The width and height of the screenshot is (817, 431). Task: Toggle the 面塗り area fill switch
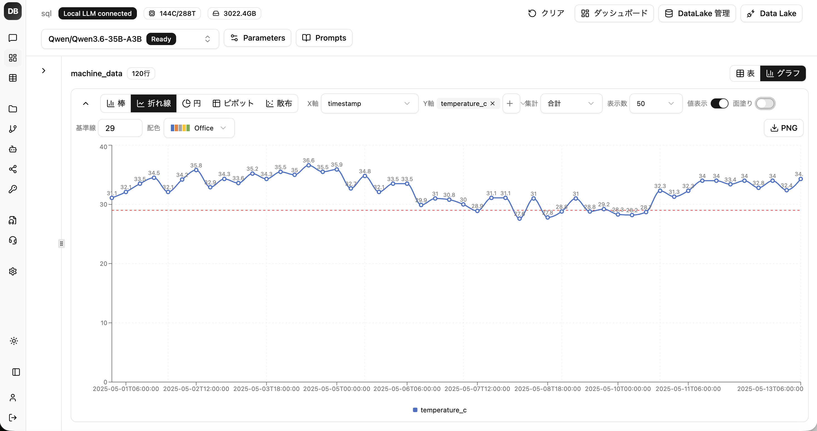click(765, 103)
